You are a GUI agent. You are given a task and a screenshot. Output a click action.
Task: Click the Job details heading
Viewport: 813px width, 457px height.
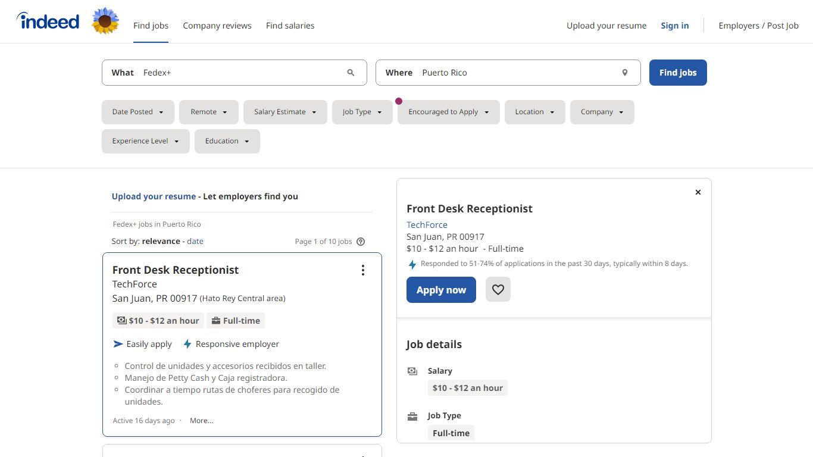click(x=434, y=345)
